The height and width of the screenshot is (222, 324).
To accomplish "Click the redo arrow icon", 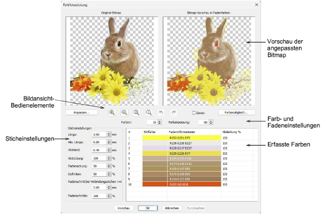I will (x=174, y=113).
